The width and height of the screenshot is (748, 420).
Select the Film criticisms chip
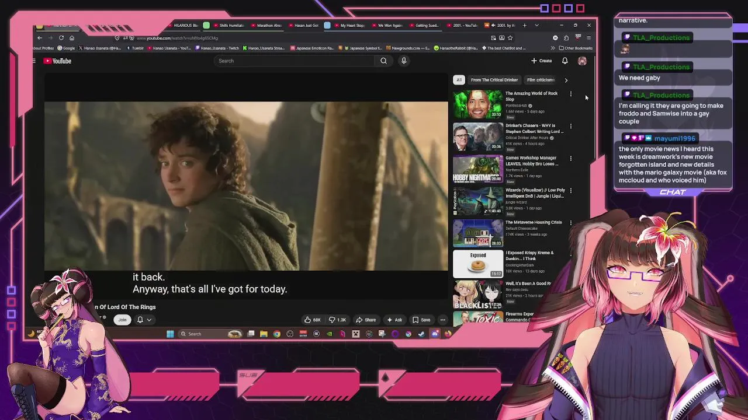click(x=541, y=80)
